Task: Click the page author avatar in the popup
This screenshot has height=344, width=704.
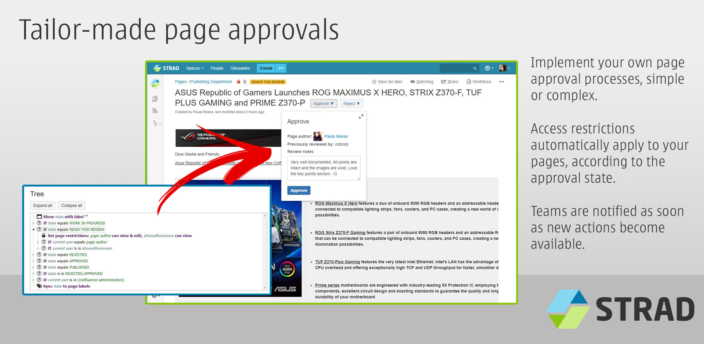Action: tap(318, 136)
